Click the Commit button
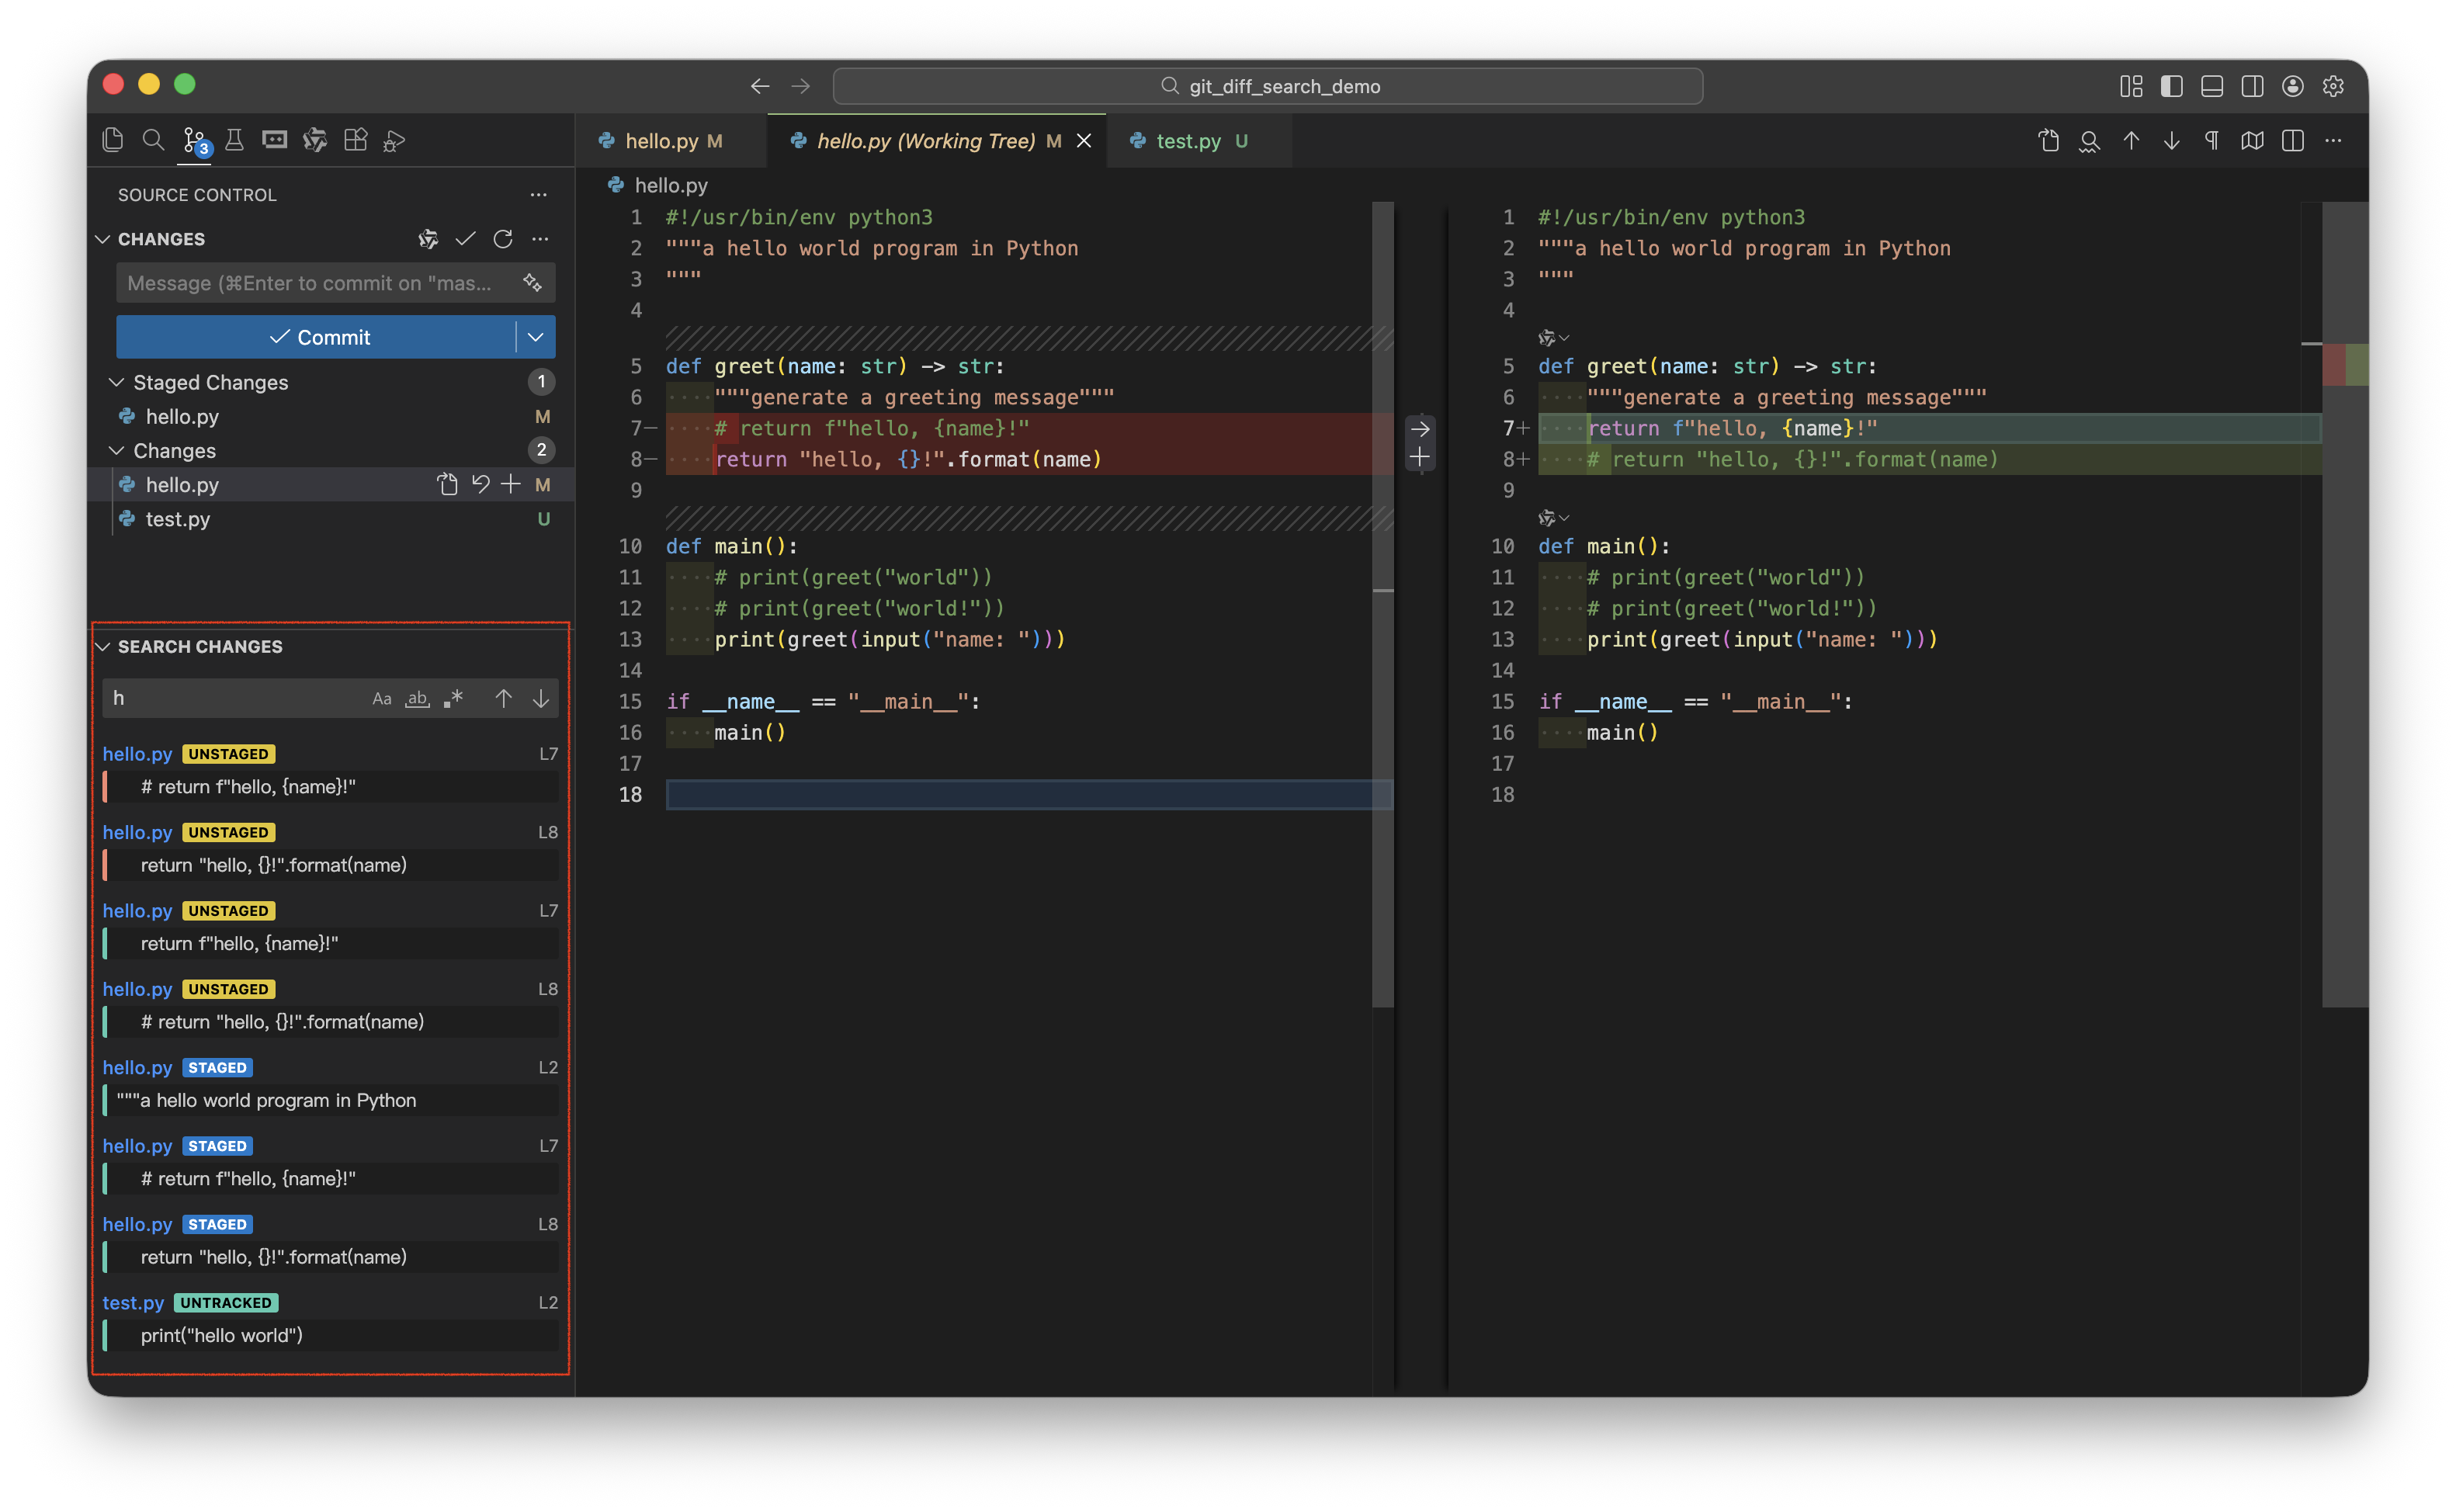This screenshot has width=2456, height=1512. [318, 337]
